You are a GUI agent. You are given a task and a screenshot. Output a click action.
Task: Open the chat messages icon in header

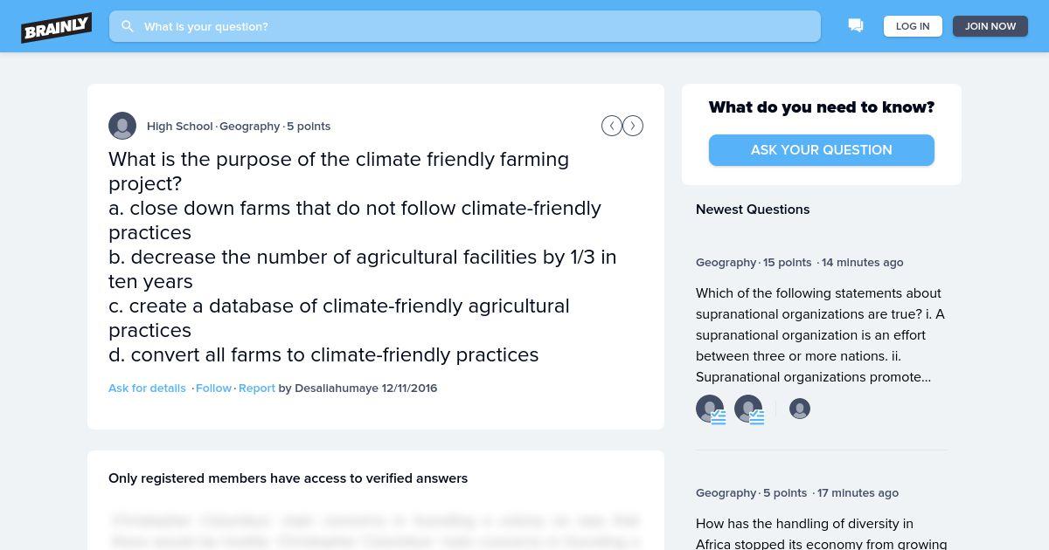(856, 26)
